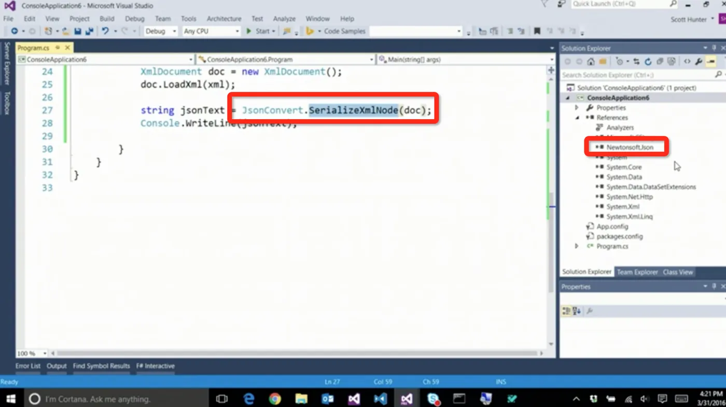Click the Windows Start button

[x=10, y=399]
